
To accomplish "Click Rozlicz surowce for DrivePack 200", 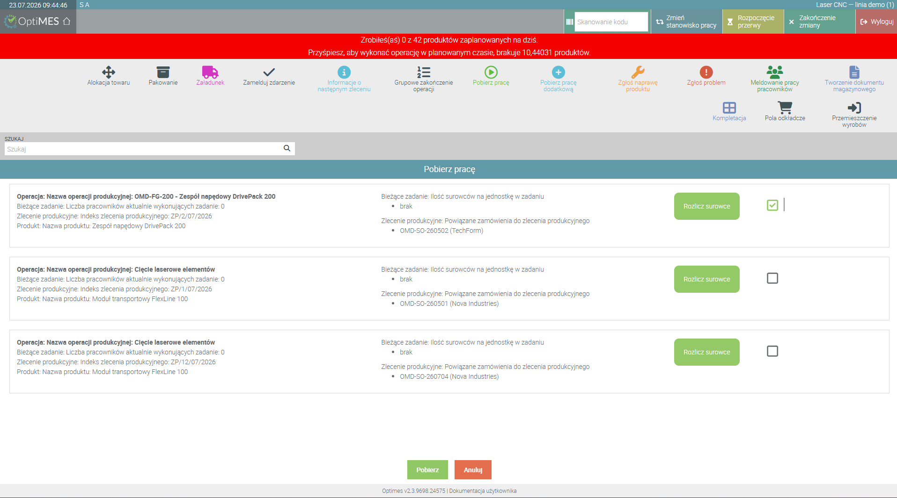I will (x=706, y=206).
